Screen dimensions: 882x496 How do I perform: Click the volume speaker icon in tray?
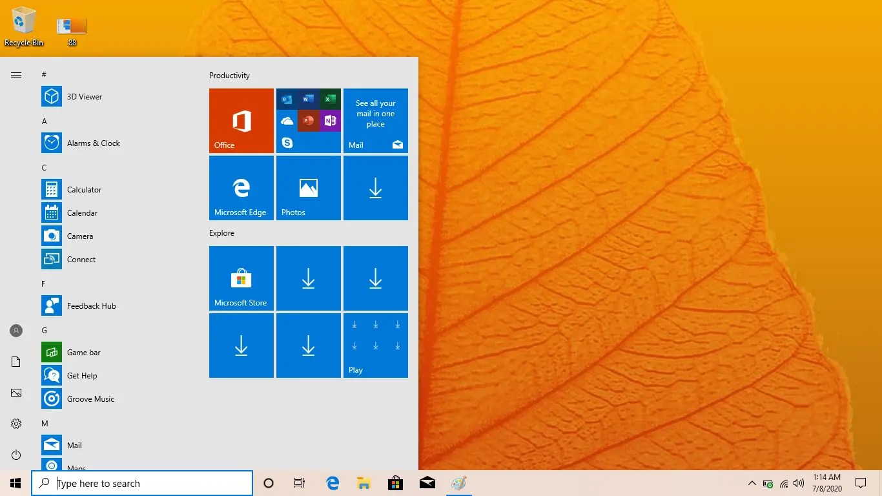(x=799, y=483)
